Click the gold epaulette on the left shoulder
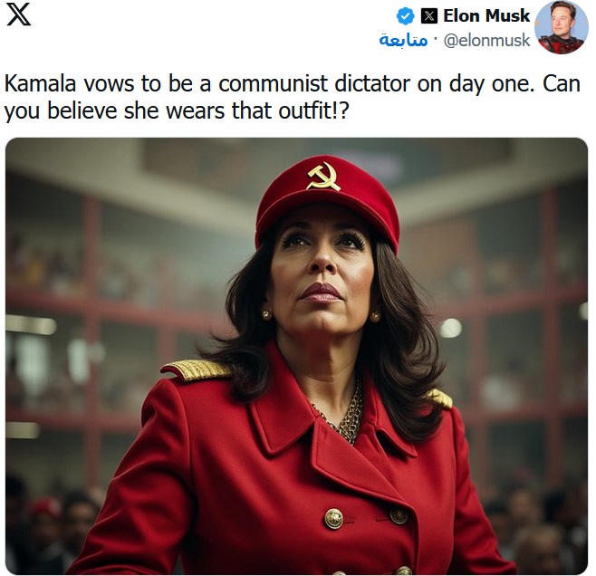Viewport: 596px width, 576px height. [x=197, y=369]
